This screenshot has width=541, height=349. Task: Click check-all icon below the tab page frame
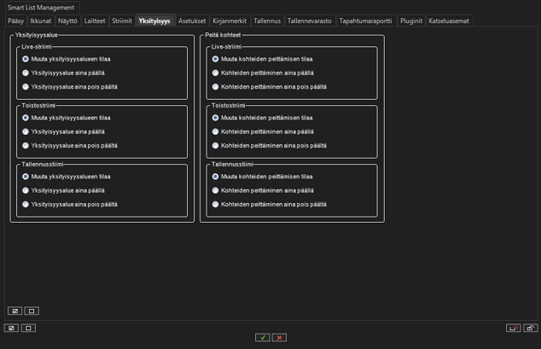11,328
